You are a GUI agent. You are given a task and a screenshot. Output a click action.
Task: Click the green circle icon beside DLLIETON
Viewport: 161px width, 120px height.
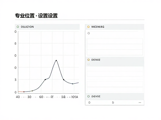pos(18,27)
